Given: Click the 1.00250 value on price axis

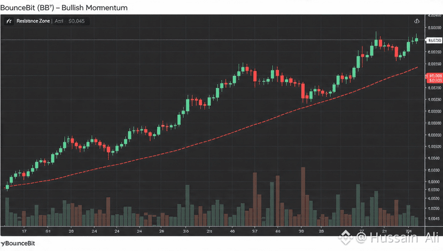Looking at the screenshot, I should (434, 100).
